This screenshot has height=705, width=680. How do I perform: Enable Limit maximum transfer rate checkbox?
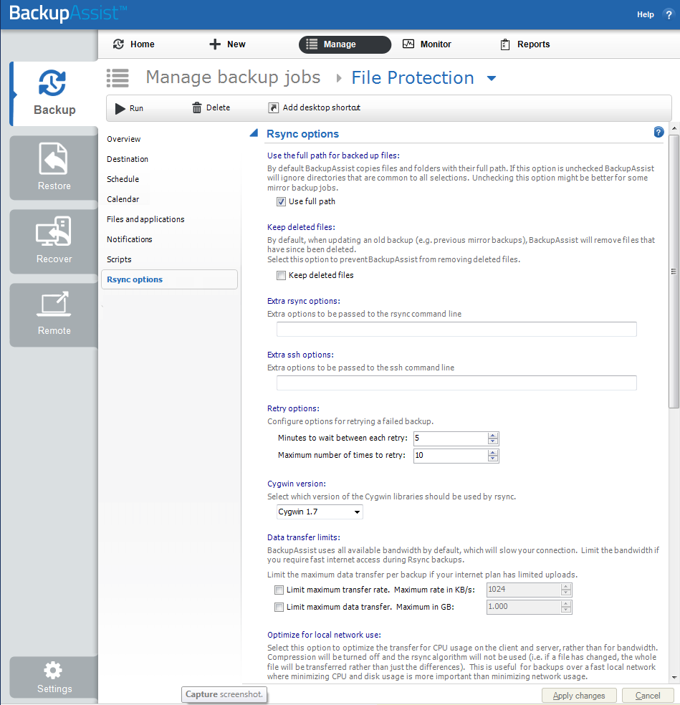point(279,590)
